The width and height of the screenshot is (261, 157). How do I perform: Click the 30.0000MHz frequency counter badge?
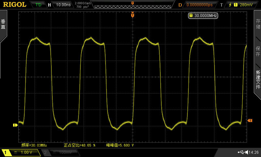pos(203,15)
